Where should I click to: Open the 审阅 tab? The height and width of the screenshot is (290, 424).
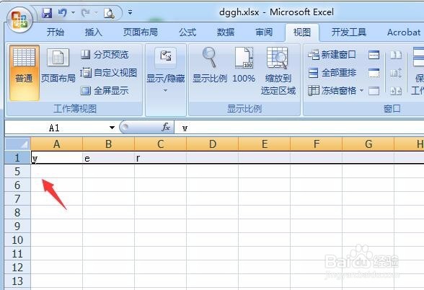(x=264, y=32)
